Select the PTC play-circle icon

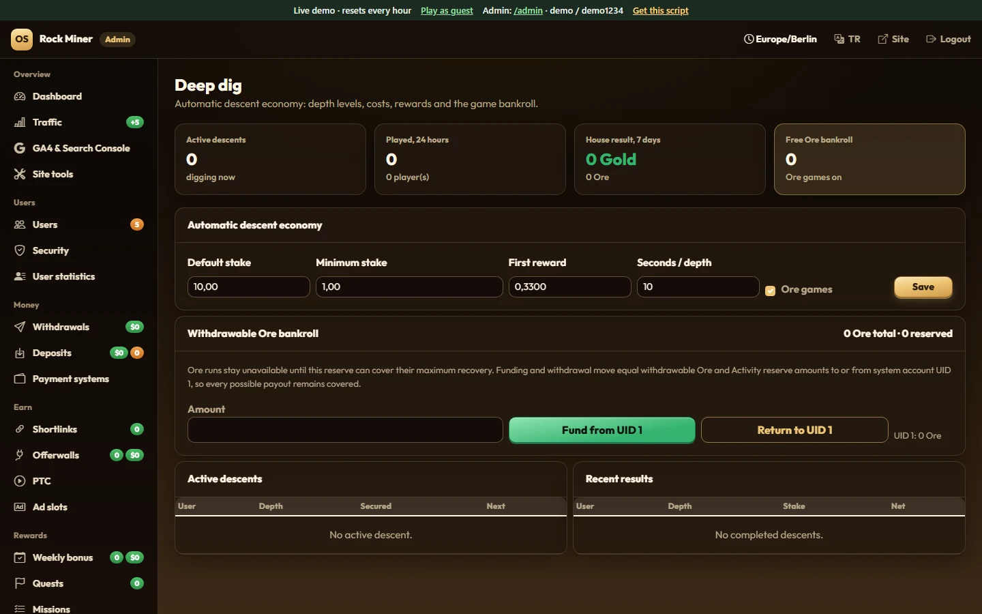click(20, 481)
